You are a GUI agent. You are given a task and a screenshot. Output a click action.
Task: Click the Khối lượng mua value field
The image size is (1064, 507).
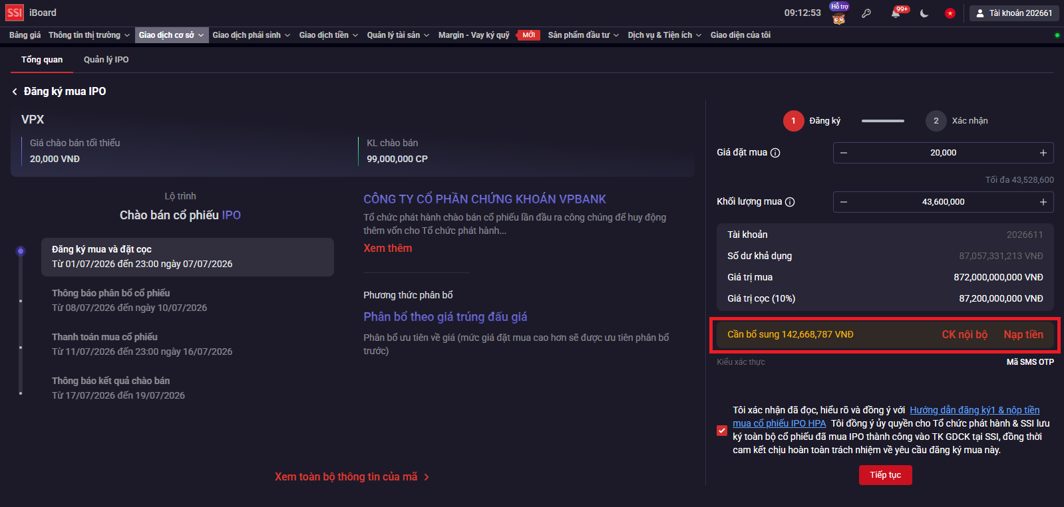tap(944, 202)
